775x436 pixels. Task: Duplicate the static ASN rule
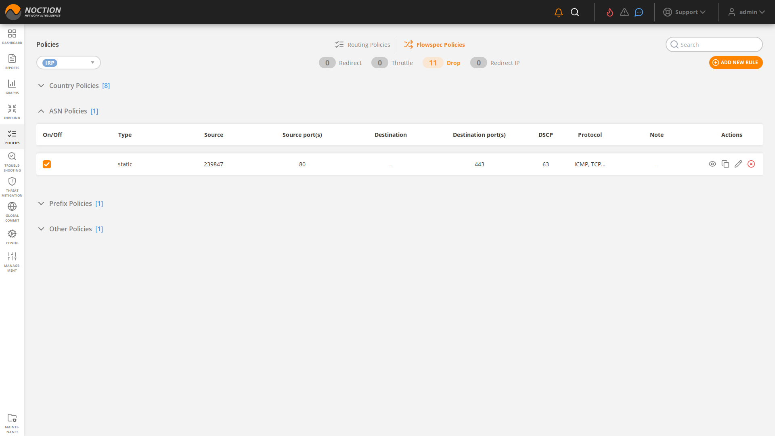point(725,164)
